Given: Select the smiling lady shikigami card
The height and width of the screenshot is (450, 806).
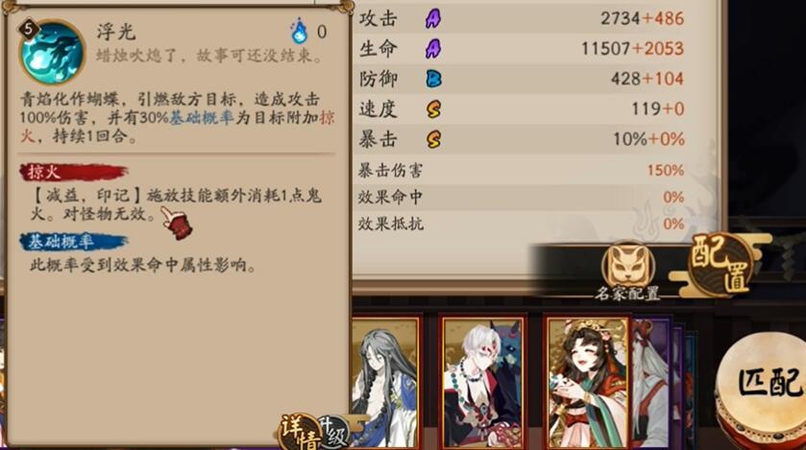Looking at the screenshot, I should coord(588,382).
